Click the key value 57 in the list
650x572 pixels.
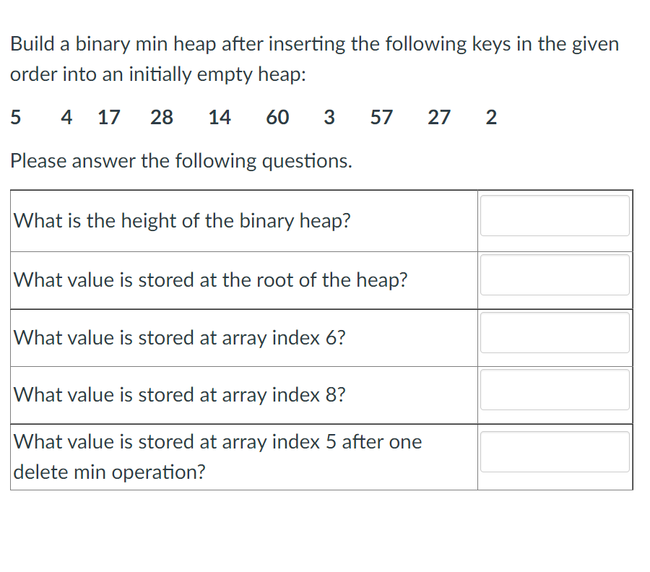point(381,117)
